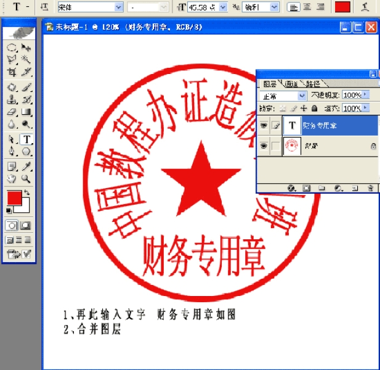Select the Magic Wand tool
The image size is (380, 370).
pyautogui.click(x=26, y=59)
